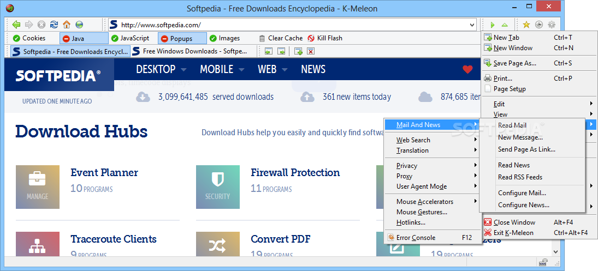The width and height of the screenshot is (598, 271).
Task: Click the Convert PDF shuffle tile
Action: point(218,244)
